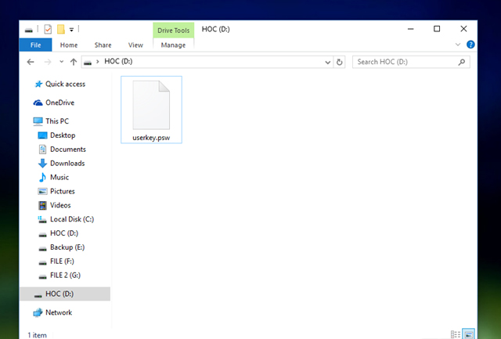Viewport: 501px width, 339px height.
Task: Expand the address bar history dropdown
Action: (x=327, y=63)
